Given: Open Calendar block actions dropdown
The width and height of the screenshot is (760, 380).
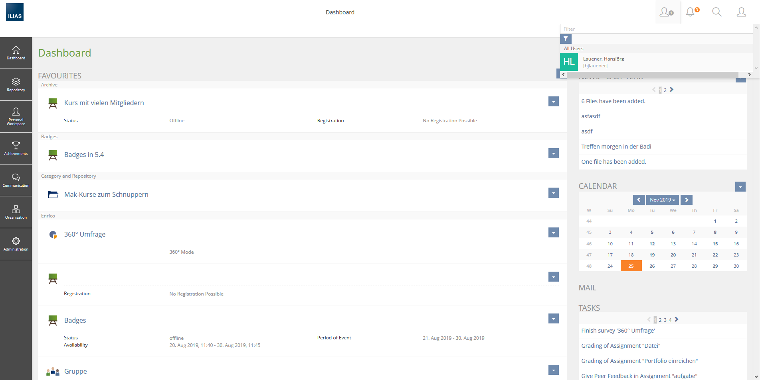Looking at the screenshot, I should [x=740, y=187].
